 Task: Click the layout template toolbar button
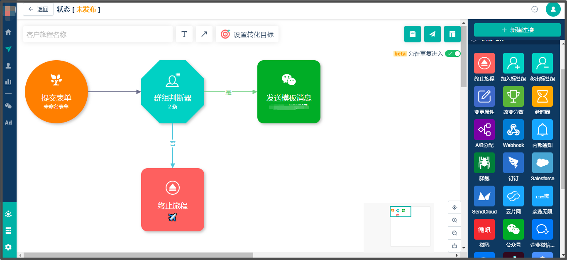click(452, 34)
